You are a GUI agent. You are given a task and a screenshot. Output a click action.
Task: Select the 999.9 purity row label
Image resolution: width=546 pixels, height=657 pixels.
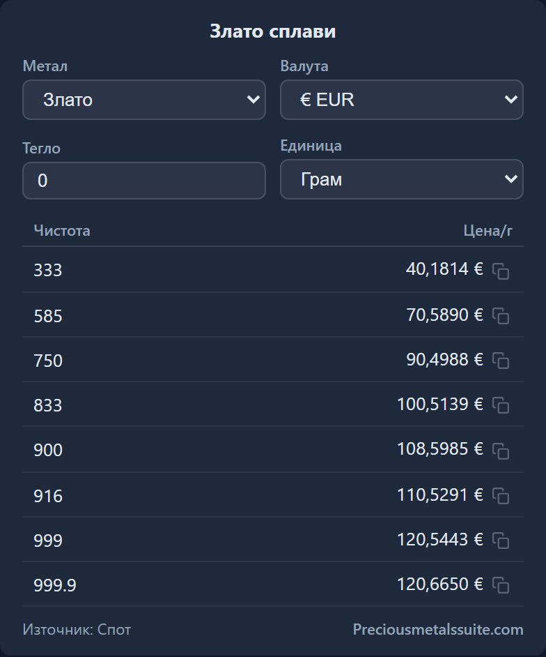[55, 585]
